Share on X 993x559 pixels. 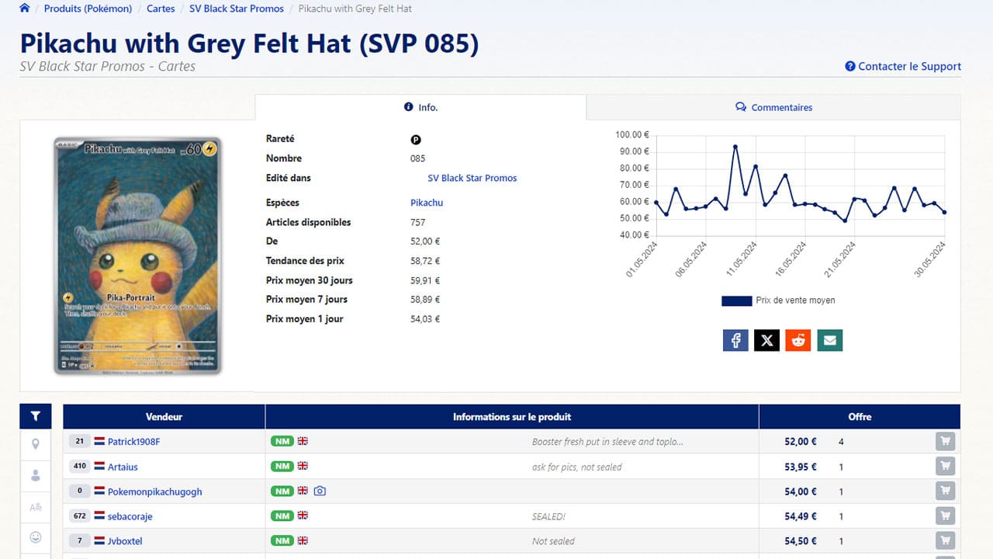coord(766,340)
